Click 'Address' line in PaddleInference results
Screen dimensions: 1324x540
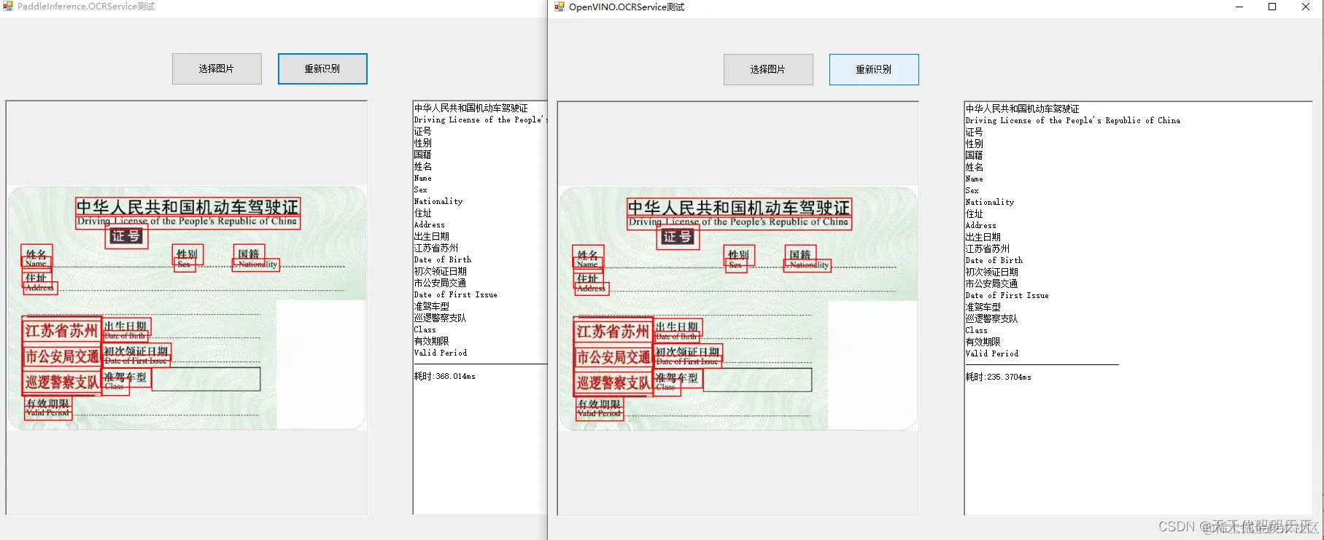(429, 224)
